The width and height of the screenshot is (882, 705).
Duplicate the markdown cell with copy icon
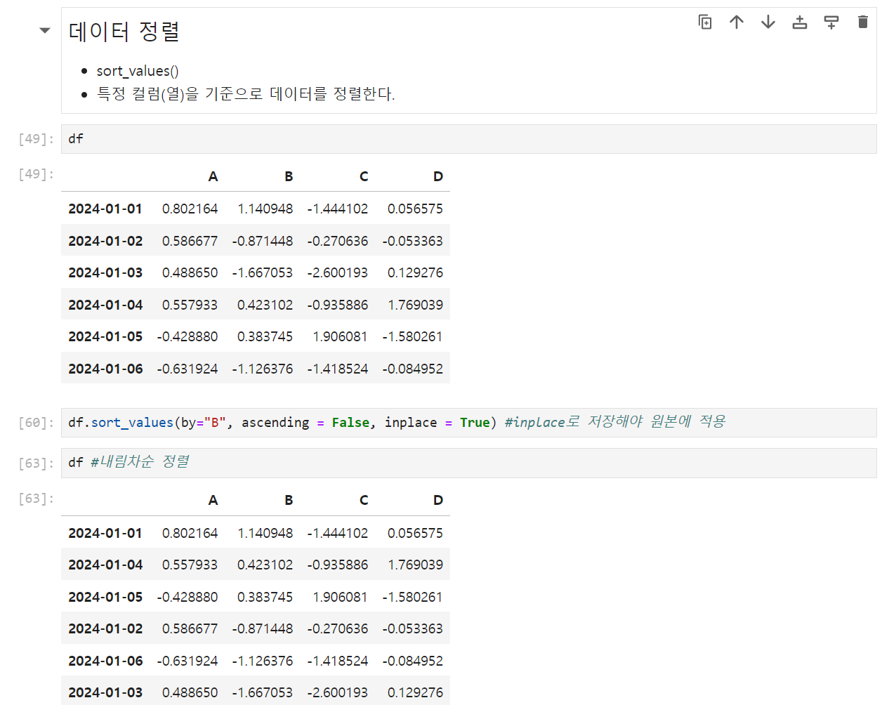[x=705, y=22]
